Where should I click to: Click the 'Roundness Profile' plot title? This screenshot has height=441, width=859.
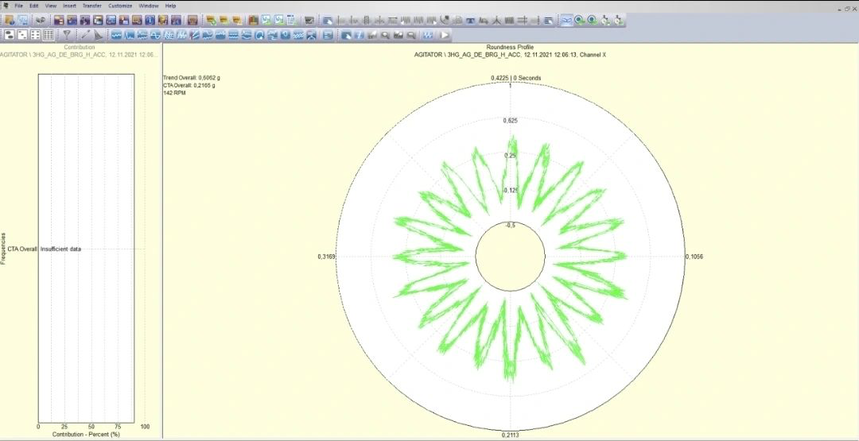510,48
